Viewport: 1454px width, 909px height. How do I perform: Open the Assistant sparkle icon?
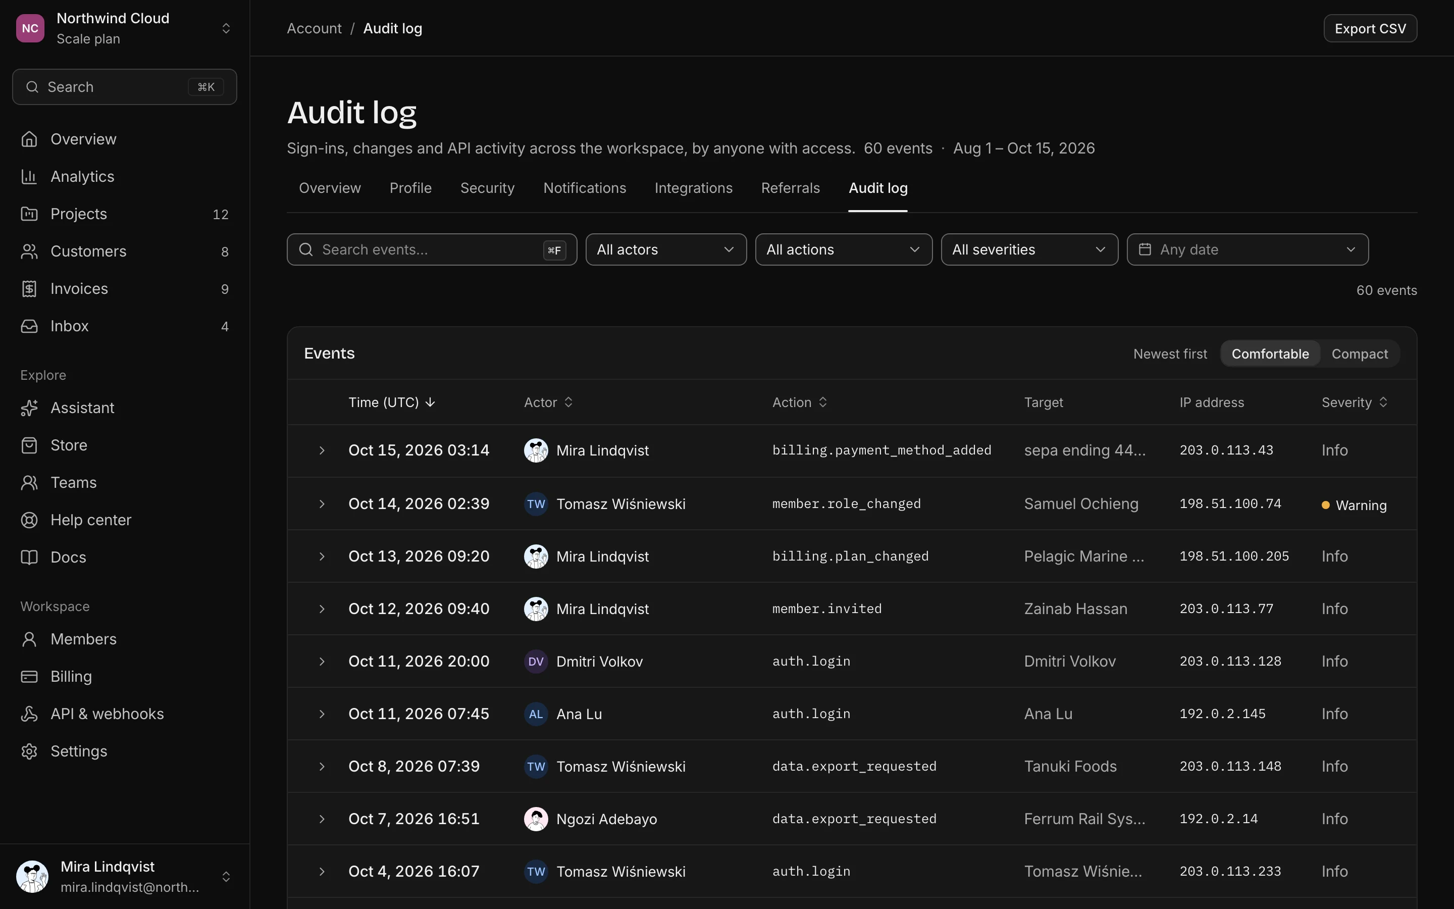(29, 408)
